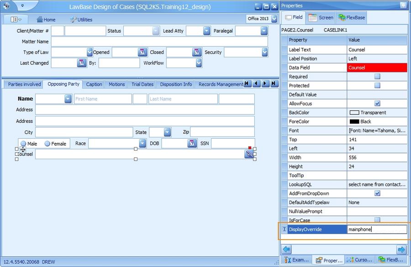The width and height of the screenshot is (411, 267).
Task: Open the Records Management tab
Action: pyautogui.click(x=221, y=84)
